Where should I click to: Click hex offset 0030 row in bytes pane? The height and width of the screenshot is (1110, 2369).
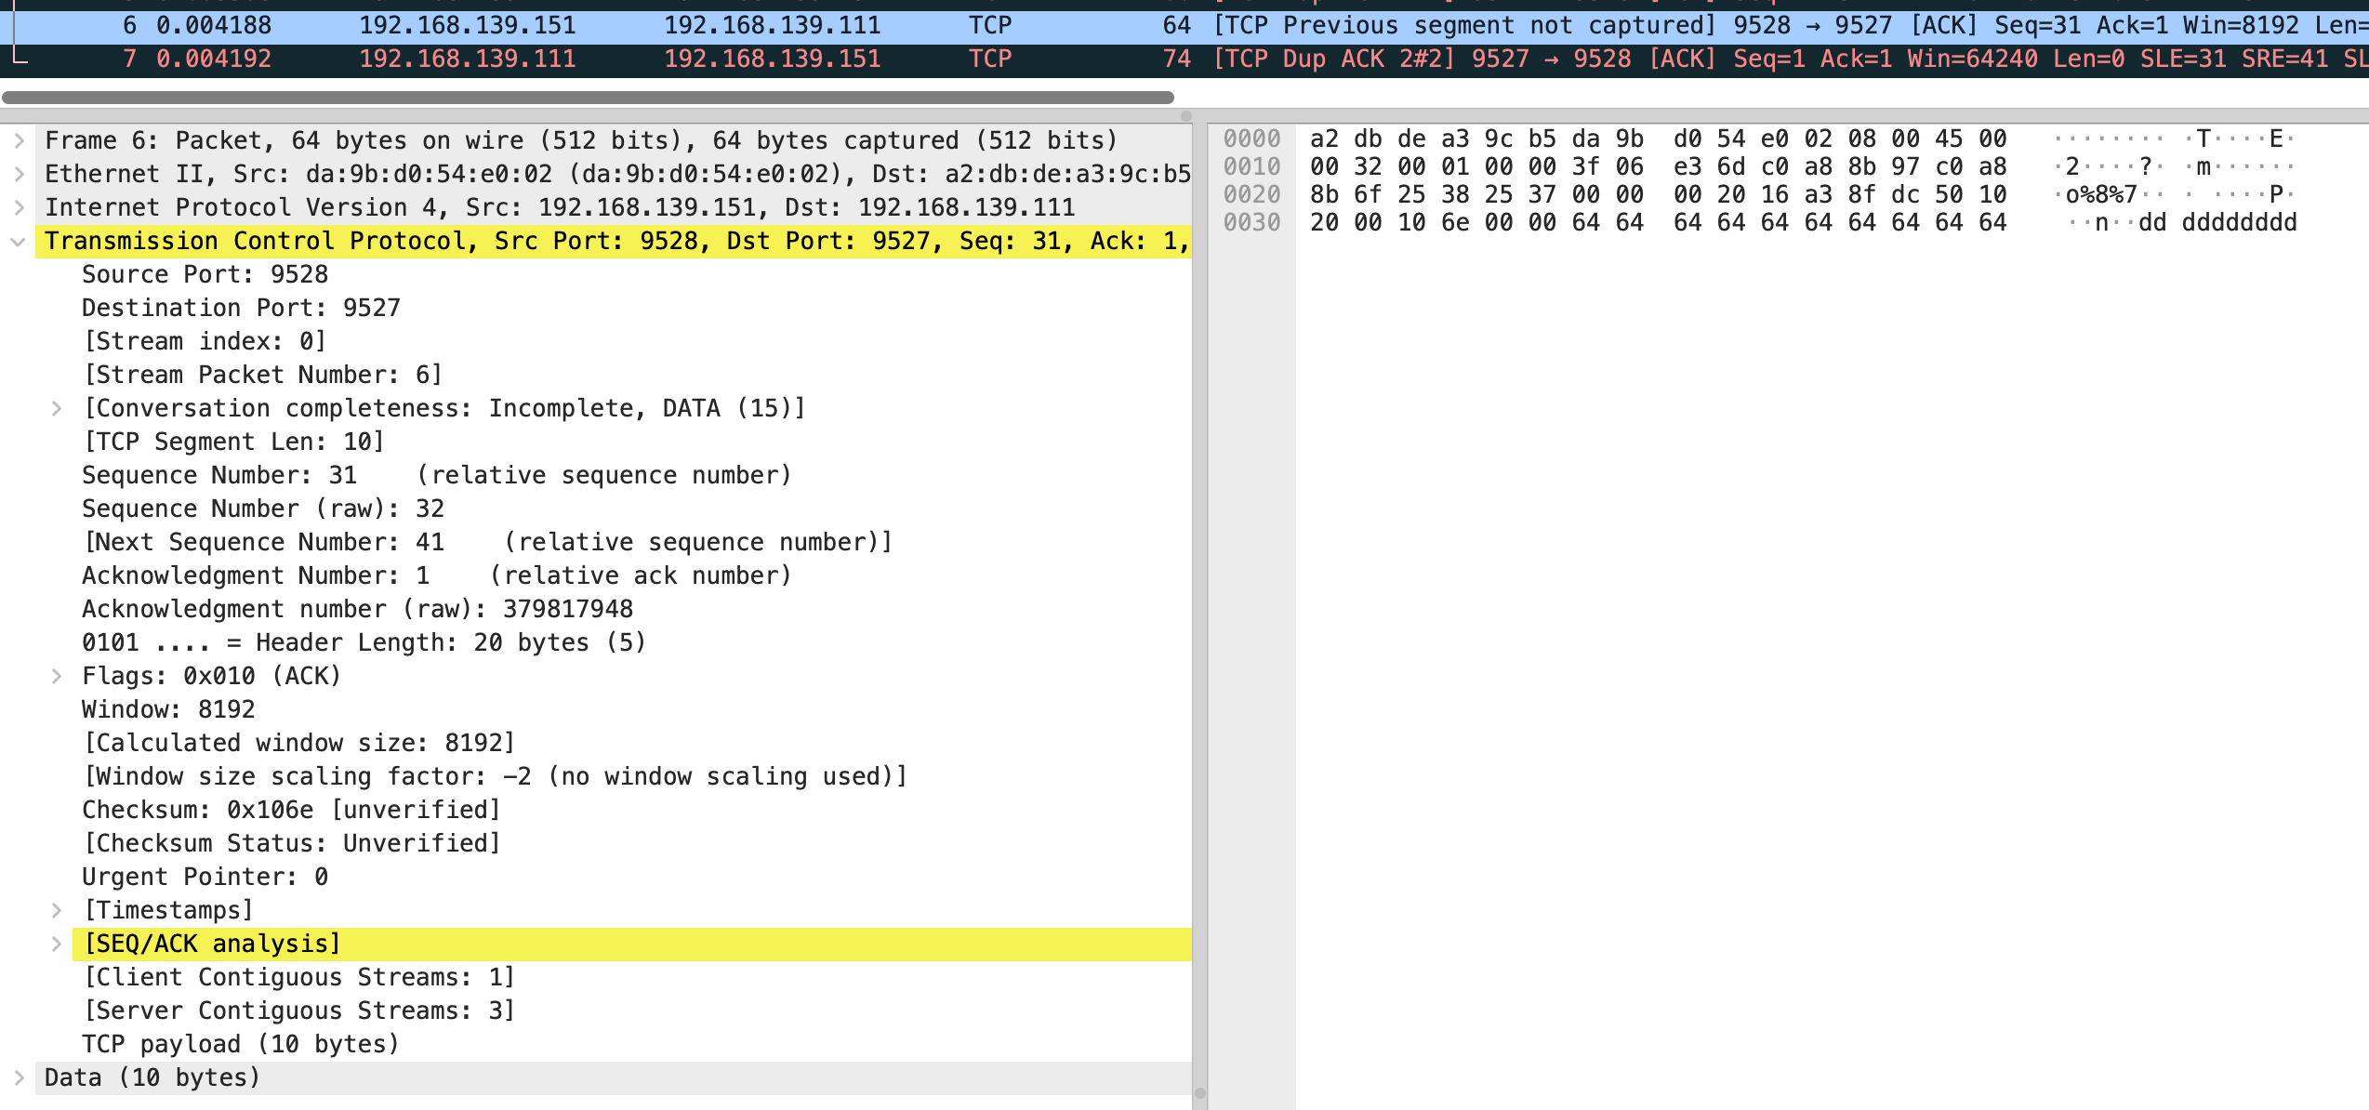pos(1251,223)
